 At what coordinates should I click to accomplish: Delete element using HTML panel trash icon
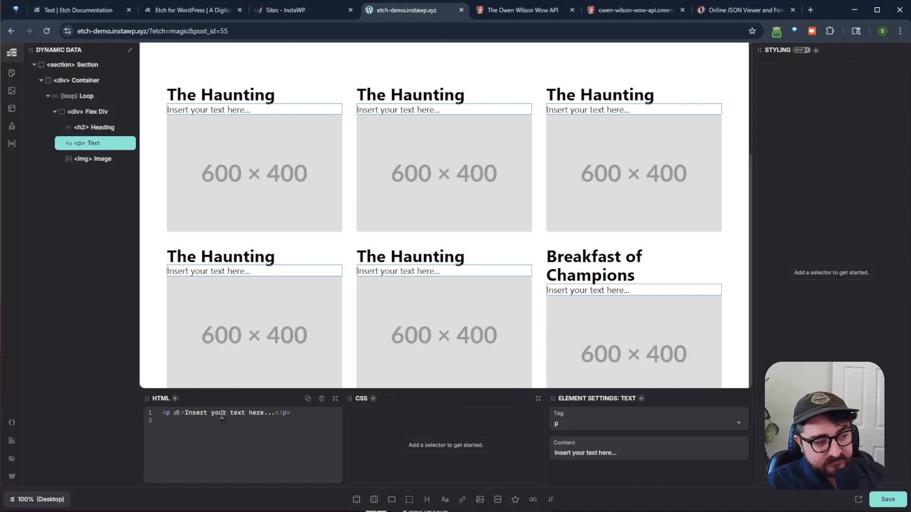tap(322, 398)
